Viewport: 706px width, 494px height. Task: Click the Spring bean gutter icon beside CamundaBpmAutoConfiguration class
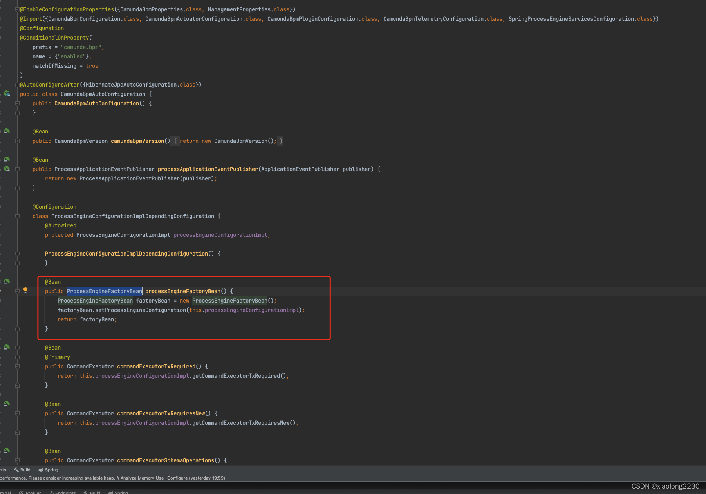pos(7,94)
